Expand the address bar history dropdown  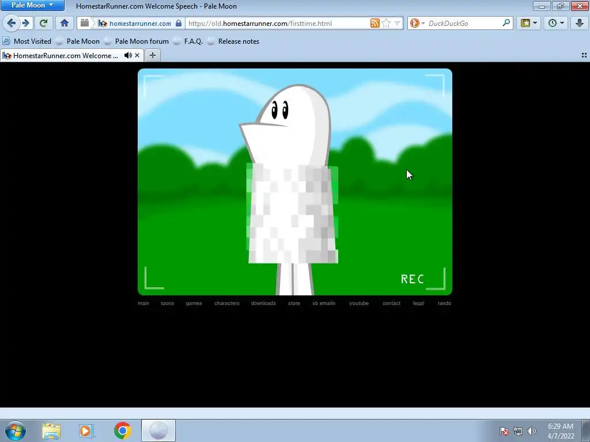click(397, 23)
